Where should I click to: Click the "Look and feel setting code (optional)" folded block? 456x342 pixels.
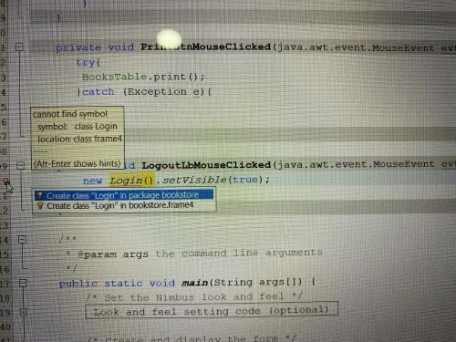(212, 311)
